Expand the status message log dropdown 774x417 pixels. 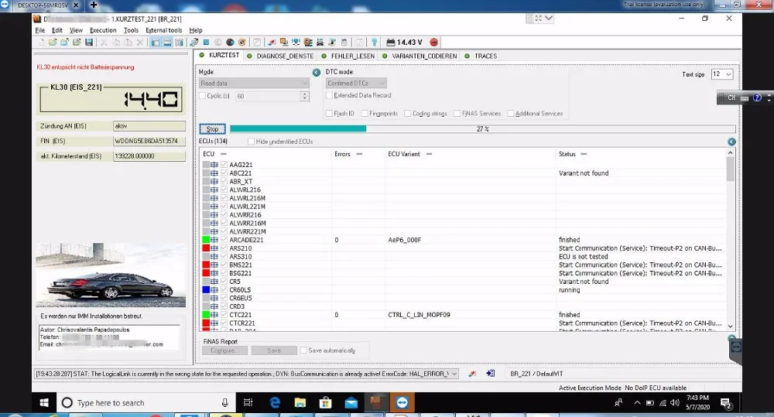(x=454, y=374)
